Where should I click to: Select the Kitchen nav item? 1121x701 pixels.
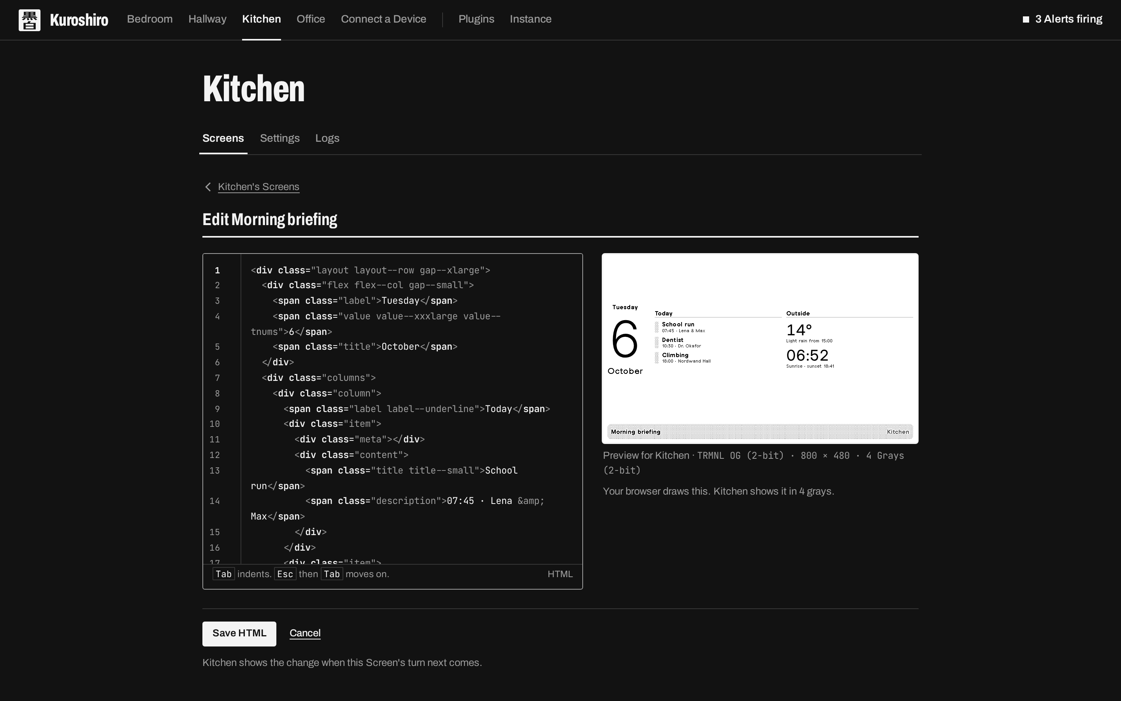(x=261, y=19)
